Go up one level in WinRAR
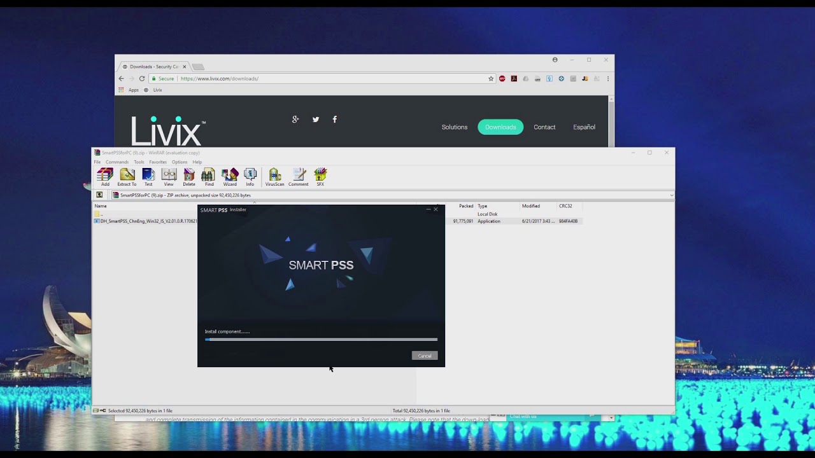 tap(99, 195)
